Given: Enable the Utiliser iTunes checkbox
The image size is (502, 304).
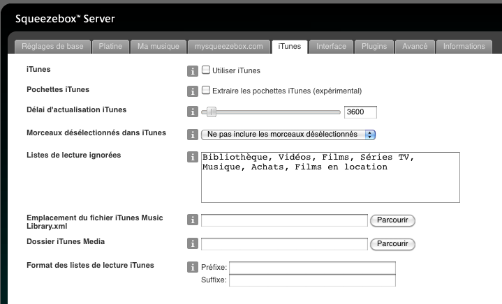Looking at the screenshot, I should (206, 70).
